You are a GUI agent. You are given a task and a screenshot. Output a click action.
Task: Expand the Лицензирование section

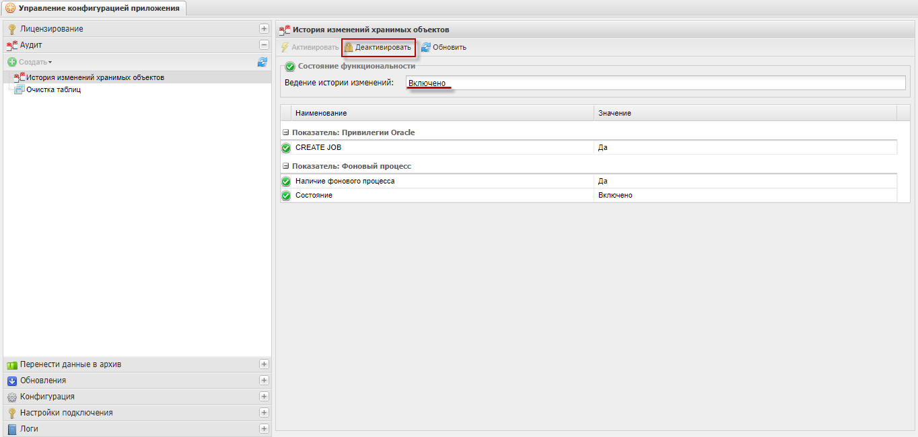[x=264, y=29]
